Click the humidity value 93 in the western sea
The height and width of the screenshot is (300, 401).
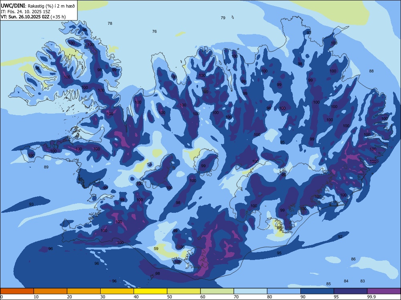(x=31, y=204)
